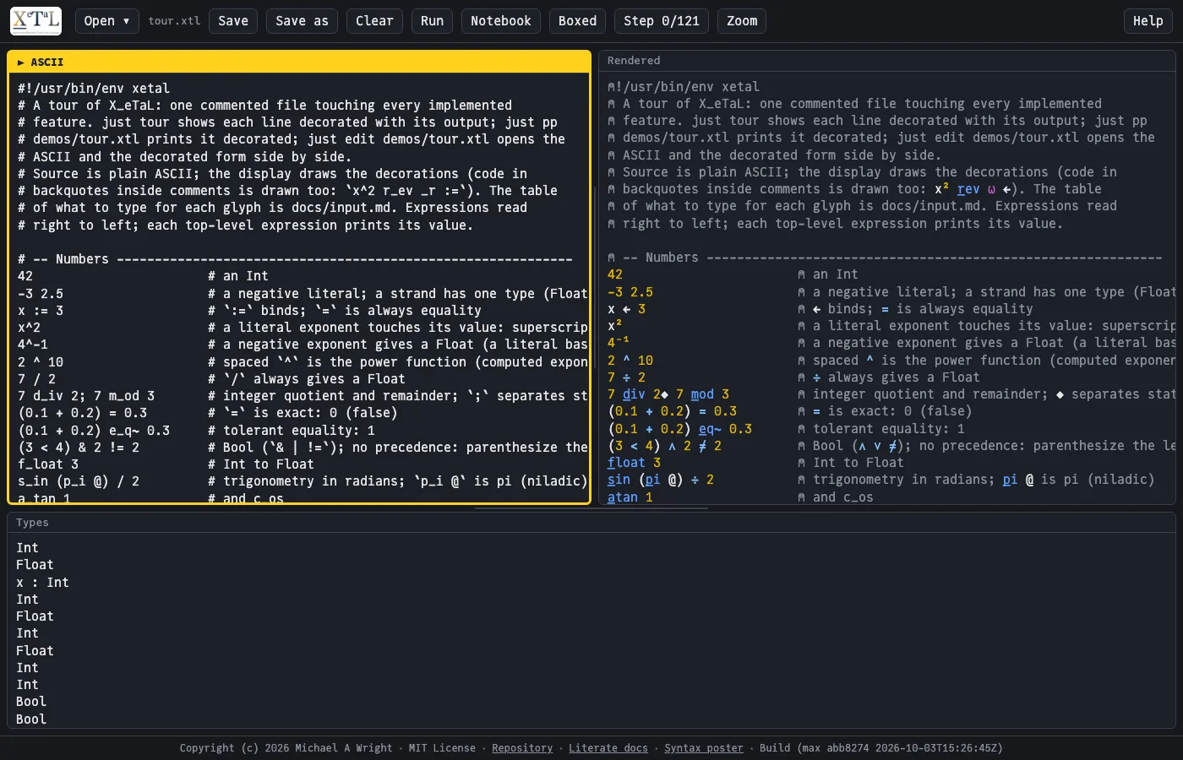Click '4^-1' in the ASCII editor
This screenshot has height=760, width=1183.
33,345
